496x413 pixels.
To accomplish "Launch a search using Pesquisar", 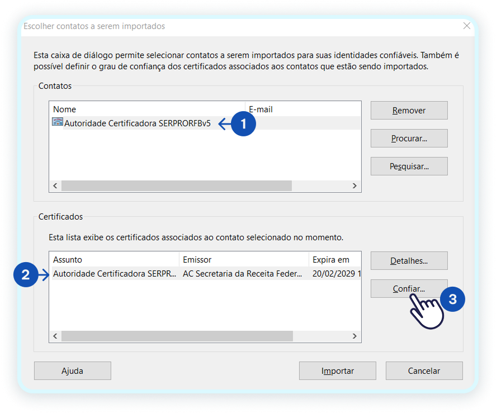I will click(409, 166).
